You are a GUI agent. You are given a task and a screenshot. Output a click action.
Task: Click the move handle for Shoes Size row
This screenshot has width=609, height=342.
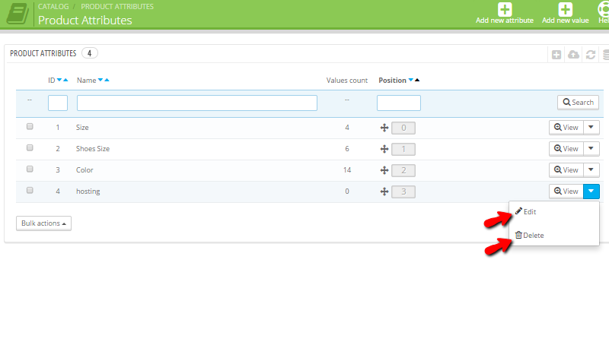[384, 149]
